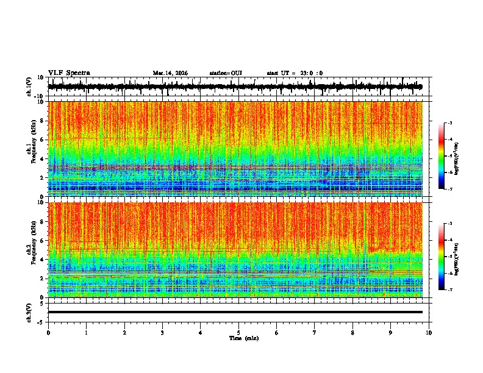Click the "station=OUJ" header label

[x=226, y=73]
